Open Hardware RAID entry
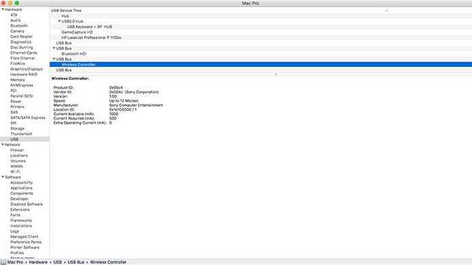This screenshot has width=472, height=265. coord(24,74)
